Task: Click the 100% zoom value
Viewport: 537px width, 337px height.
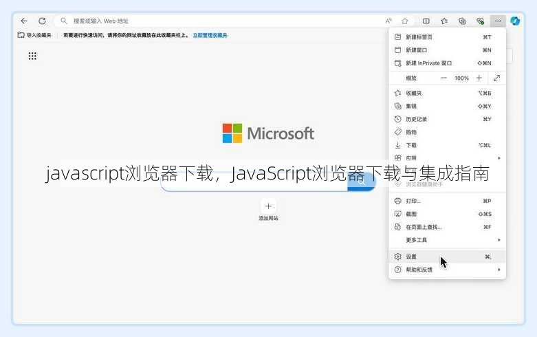Action: (x=461, y=78)
